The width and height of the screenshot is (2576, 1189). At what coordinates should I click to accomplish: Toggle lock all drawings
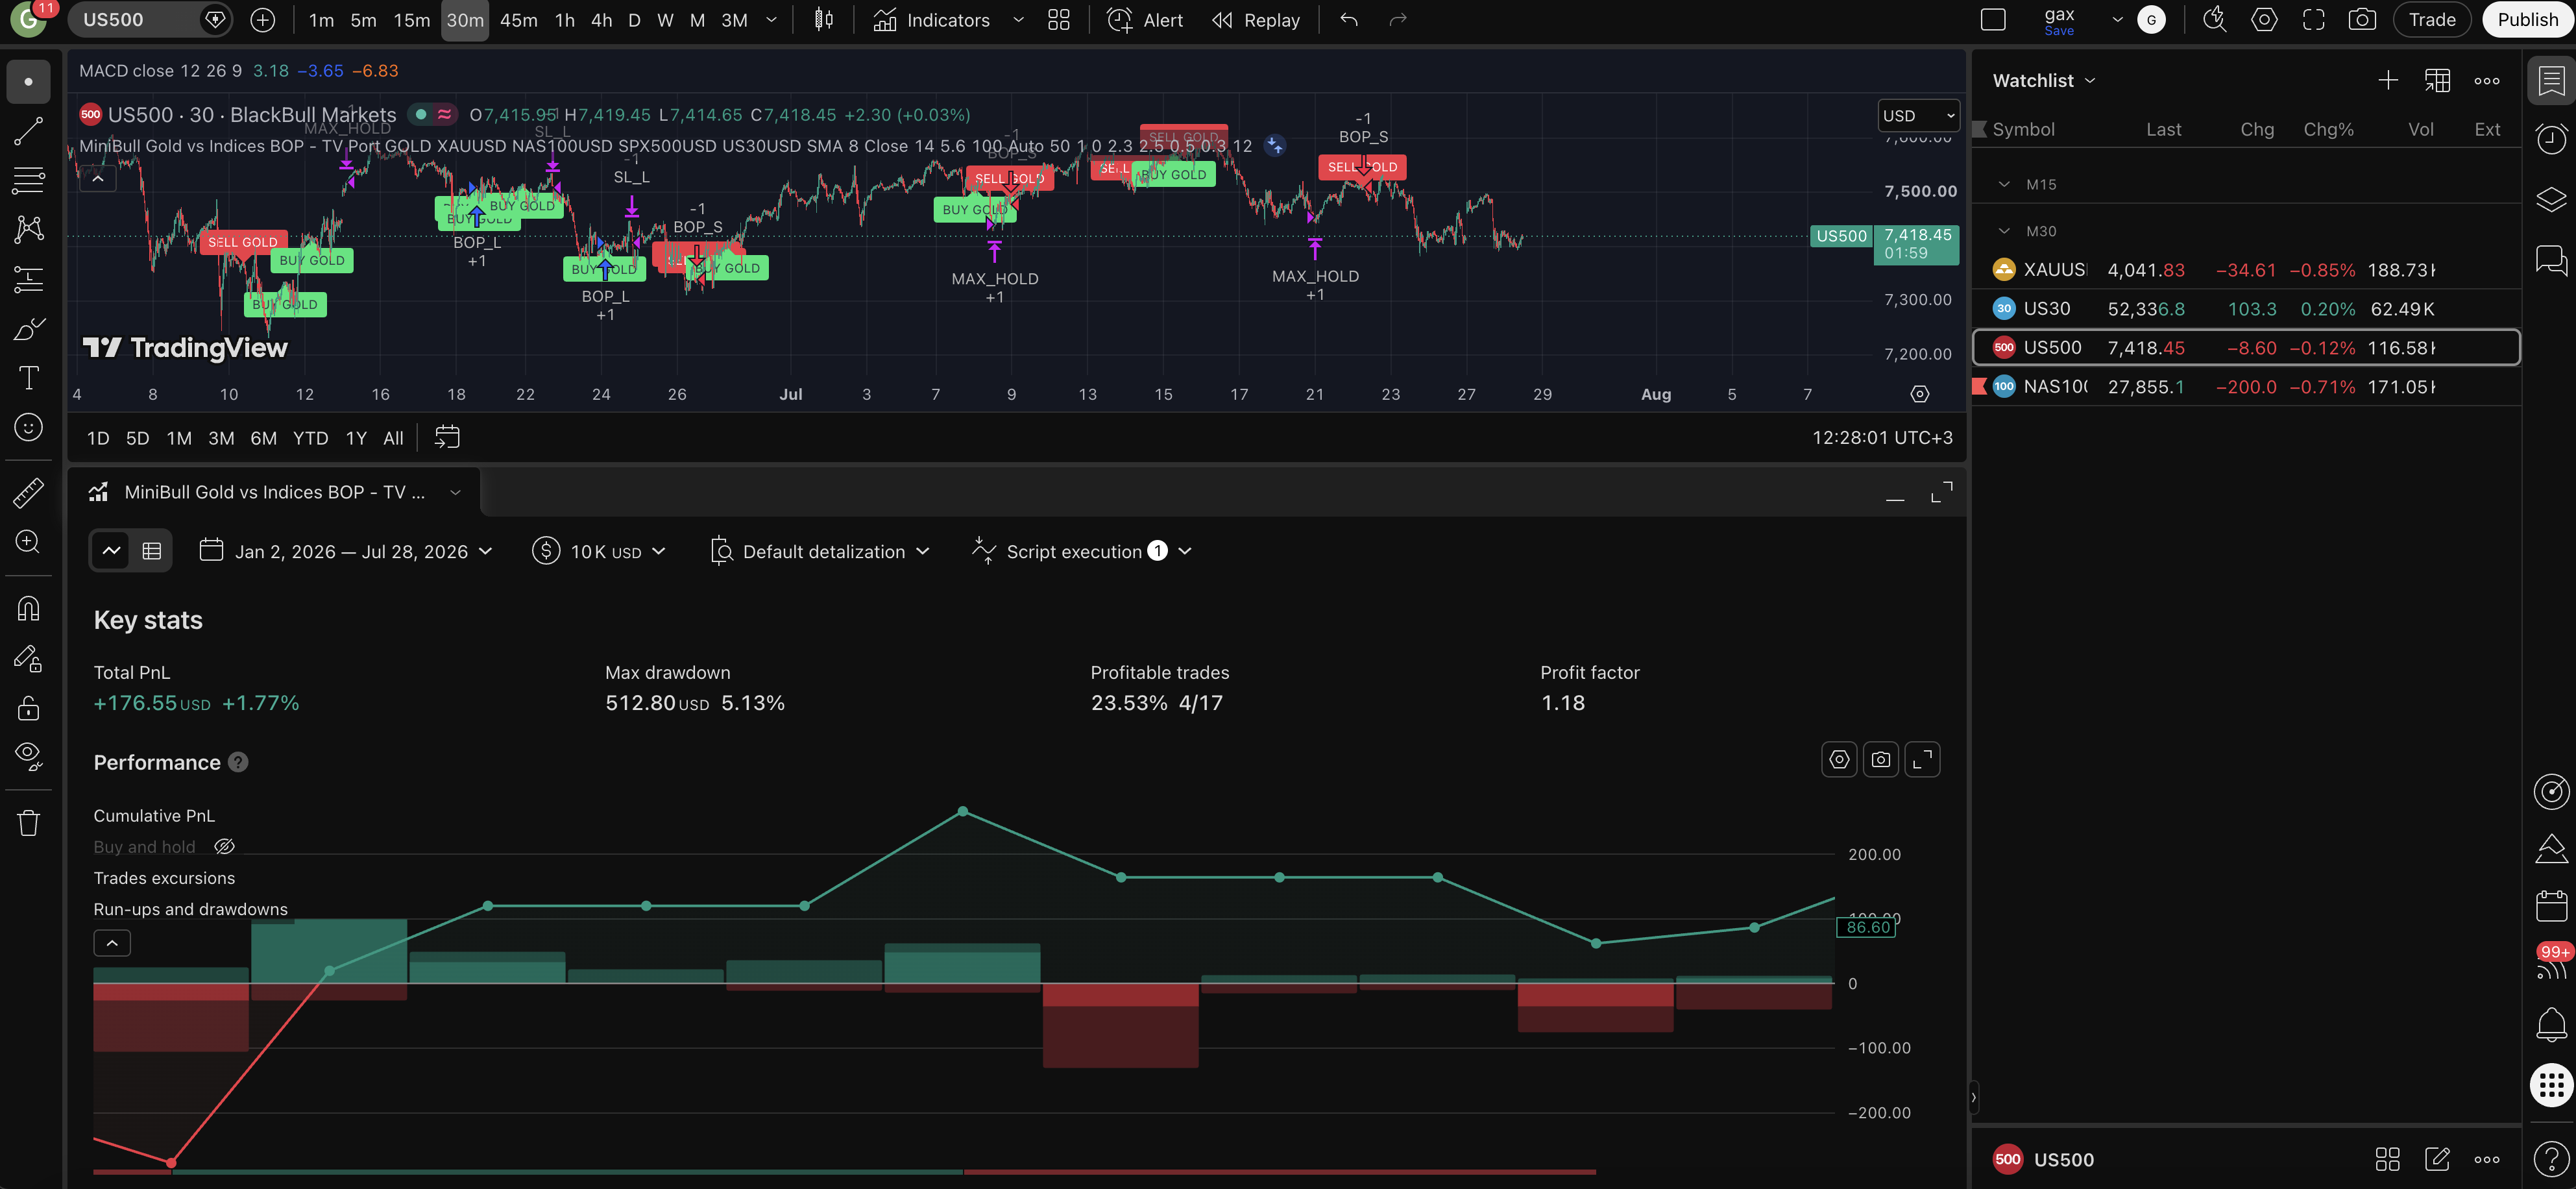tap(28, 708)
